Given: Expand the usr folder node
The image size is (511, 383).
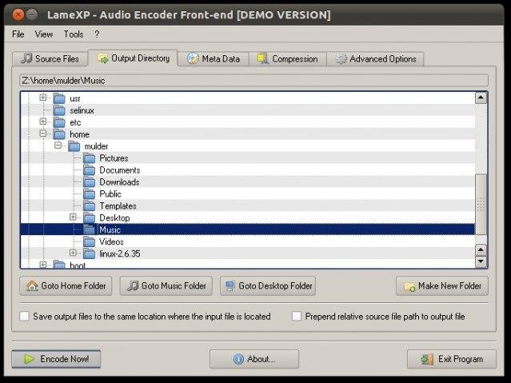Looking at the screenshot, I should (42, 98).
